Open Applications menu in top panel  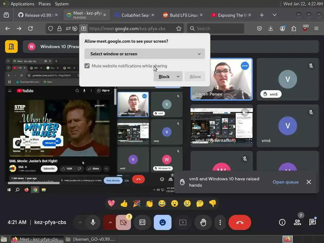tap(22, 4)
